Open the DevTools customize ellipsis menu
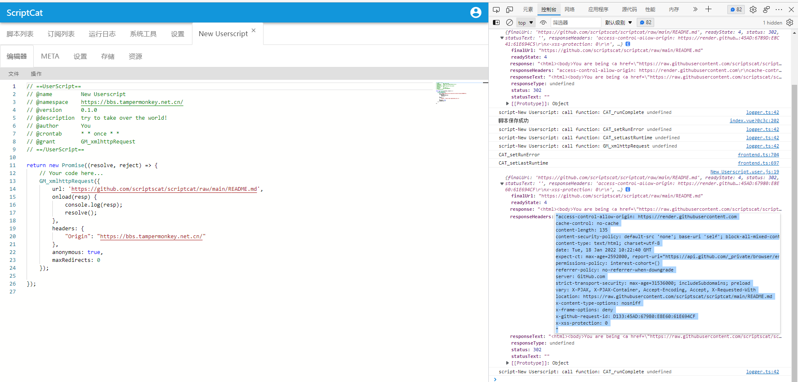Image resolution: width=798 pixels, height=382 pixels. point(779,10)
